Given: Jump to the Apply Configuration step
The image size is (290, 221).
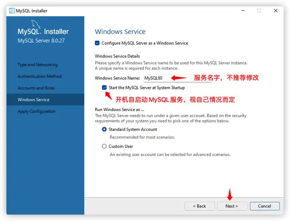Looking at the screenshot, I should point(36,112).
